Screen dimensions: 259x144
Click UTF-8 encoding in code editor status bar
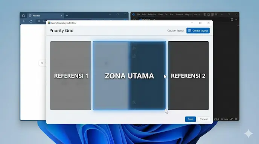click(216, 119)
